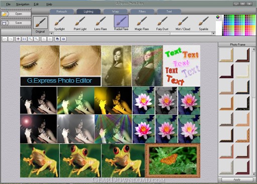This screenshot has height=184, width=257.
Task: Open the color wheel picker
Action: pyautogui.click(x=218, y=17)
